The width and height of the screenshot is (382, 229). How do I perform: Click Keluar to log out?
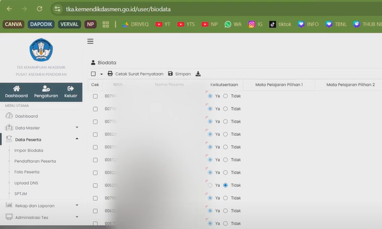point(71,92)
